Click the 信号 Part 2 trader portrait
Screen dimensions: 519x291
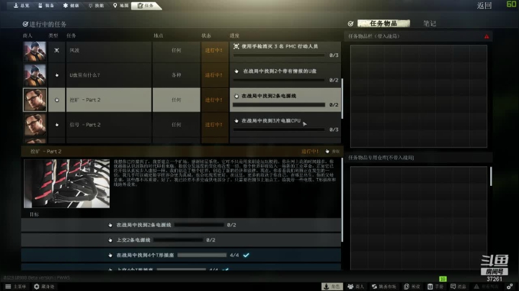(x=35, y=125)
